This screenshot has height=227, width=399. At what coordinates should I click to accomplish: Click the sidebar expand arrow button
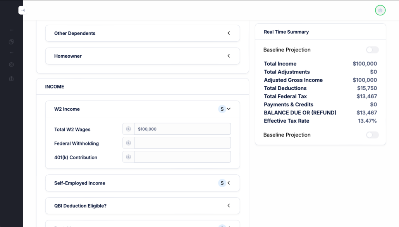coord(22,10)
